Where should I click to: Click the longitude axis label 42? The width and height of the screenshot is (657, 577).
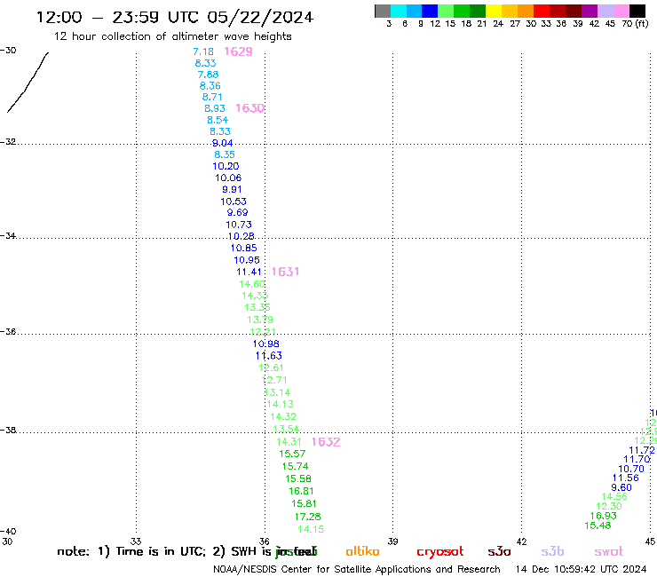pos(521,541)
